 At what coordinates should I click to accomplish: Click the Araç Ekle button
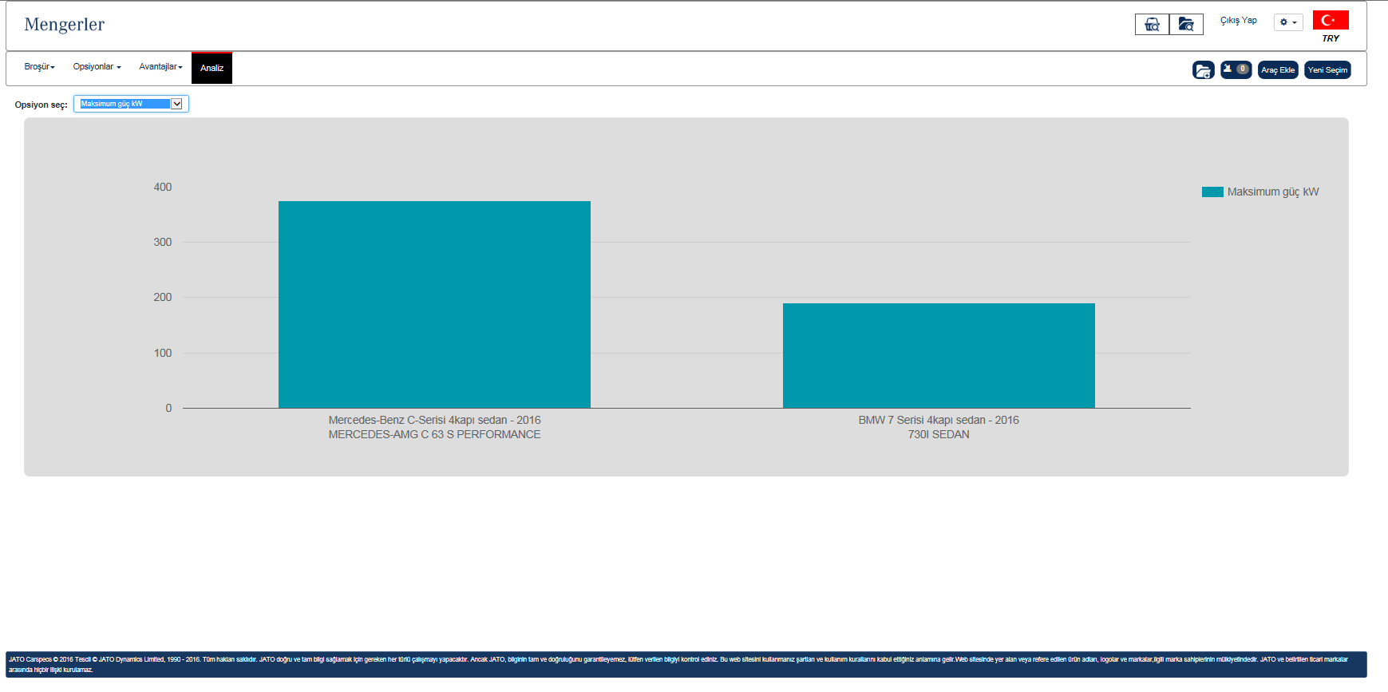(x=1278, y=70)
